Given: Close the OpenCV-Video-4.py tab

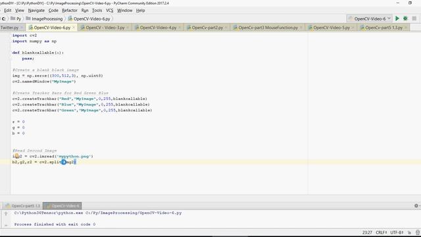Looking at the screenshot, I should pos(180,28).
